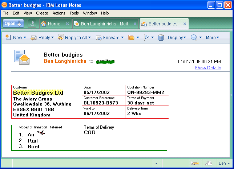The width and height of the screenshot is (234, 169).
Task: Click the chat bubble icon
Action: [x=194, y=37]
